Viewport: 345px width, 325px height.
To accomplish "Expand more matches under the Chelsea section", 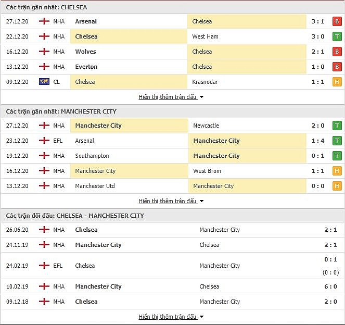I will coord(171,97).
